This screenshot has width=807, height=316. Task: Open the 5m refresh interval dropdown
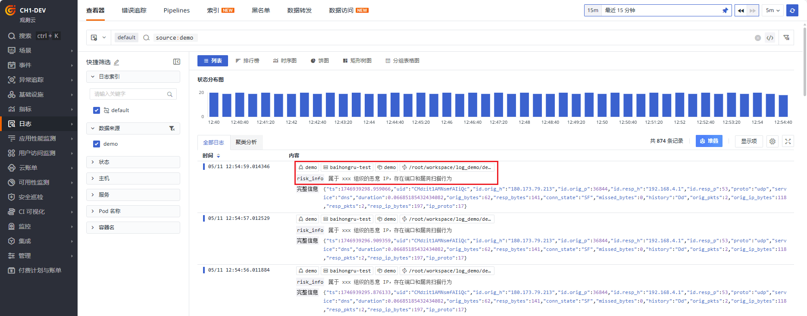pos(773,10)
